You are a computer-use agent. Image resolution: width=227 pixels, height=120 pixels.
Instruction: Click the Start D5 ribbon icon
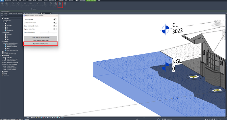(2, 4)
